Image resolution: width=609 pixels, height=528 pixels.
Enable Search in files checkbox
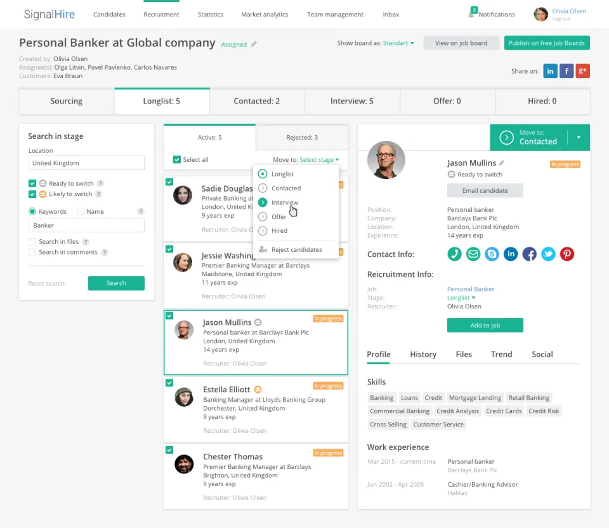(x=32, y=242)
